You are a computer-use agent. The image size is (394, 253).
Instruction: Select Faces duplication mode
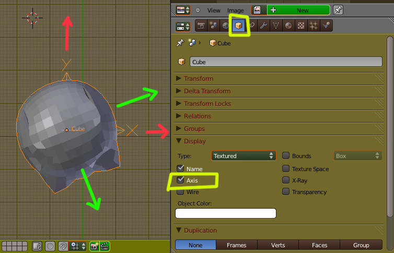[x=319, y=245]
